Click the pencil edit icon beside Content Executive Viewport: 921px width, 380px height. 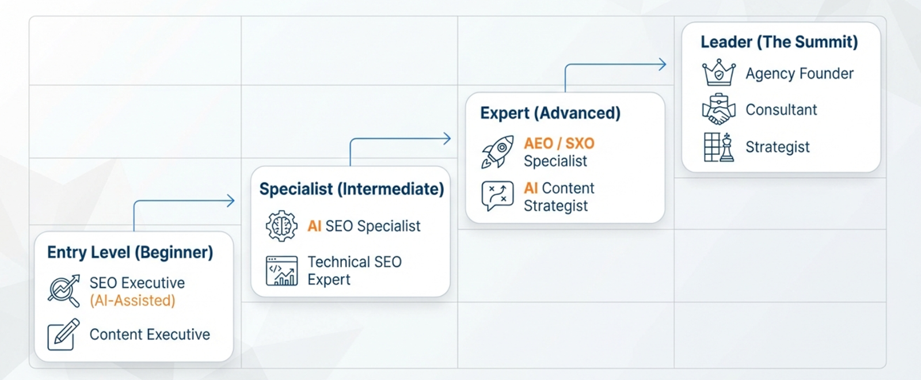63,334
